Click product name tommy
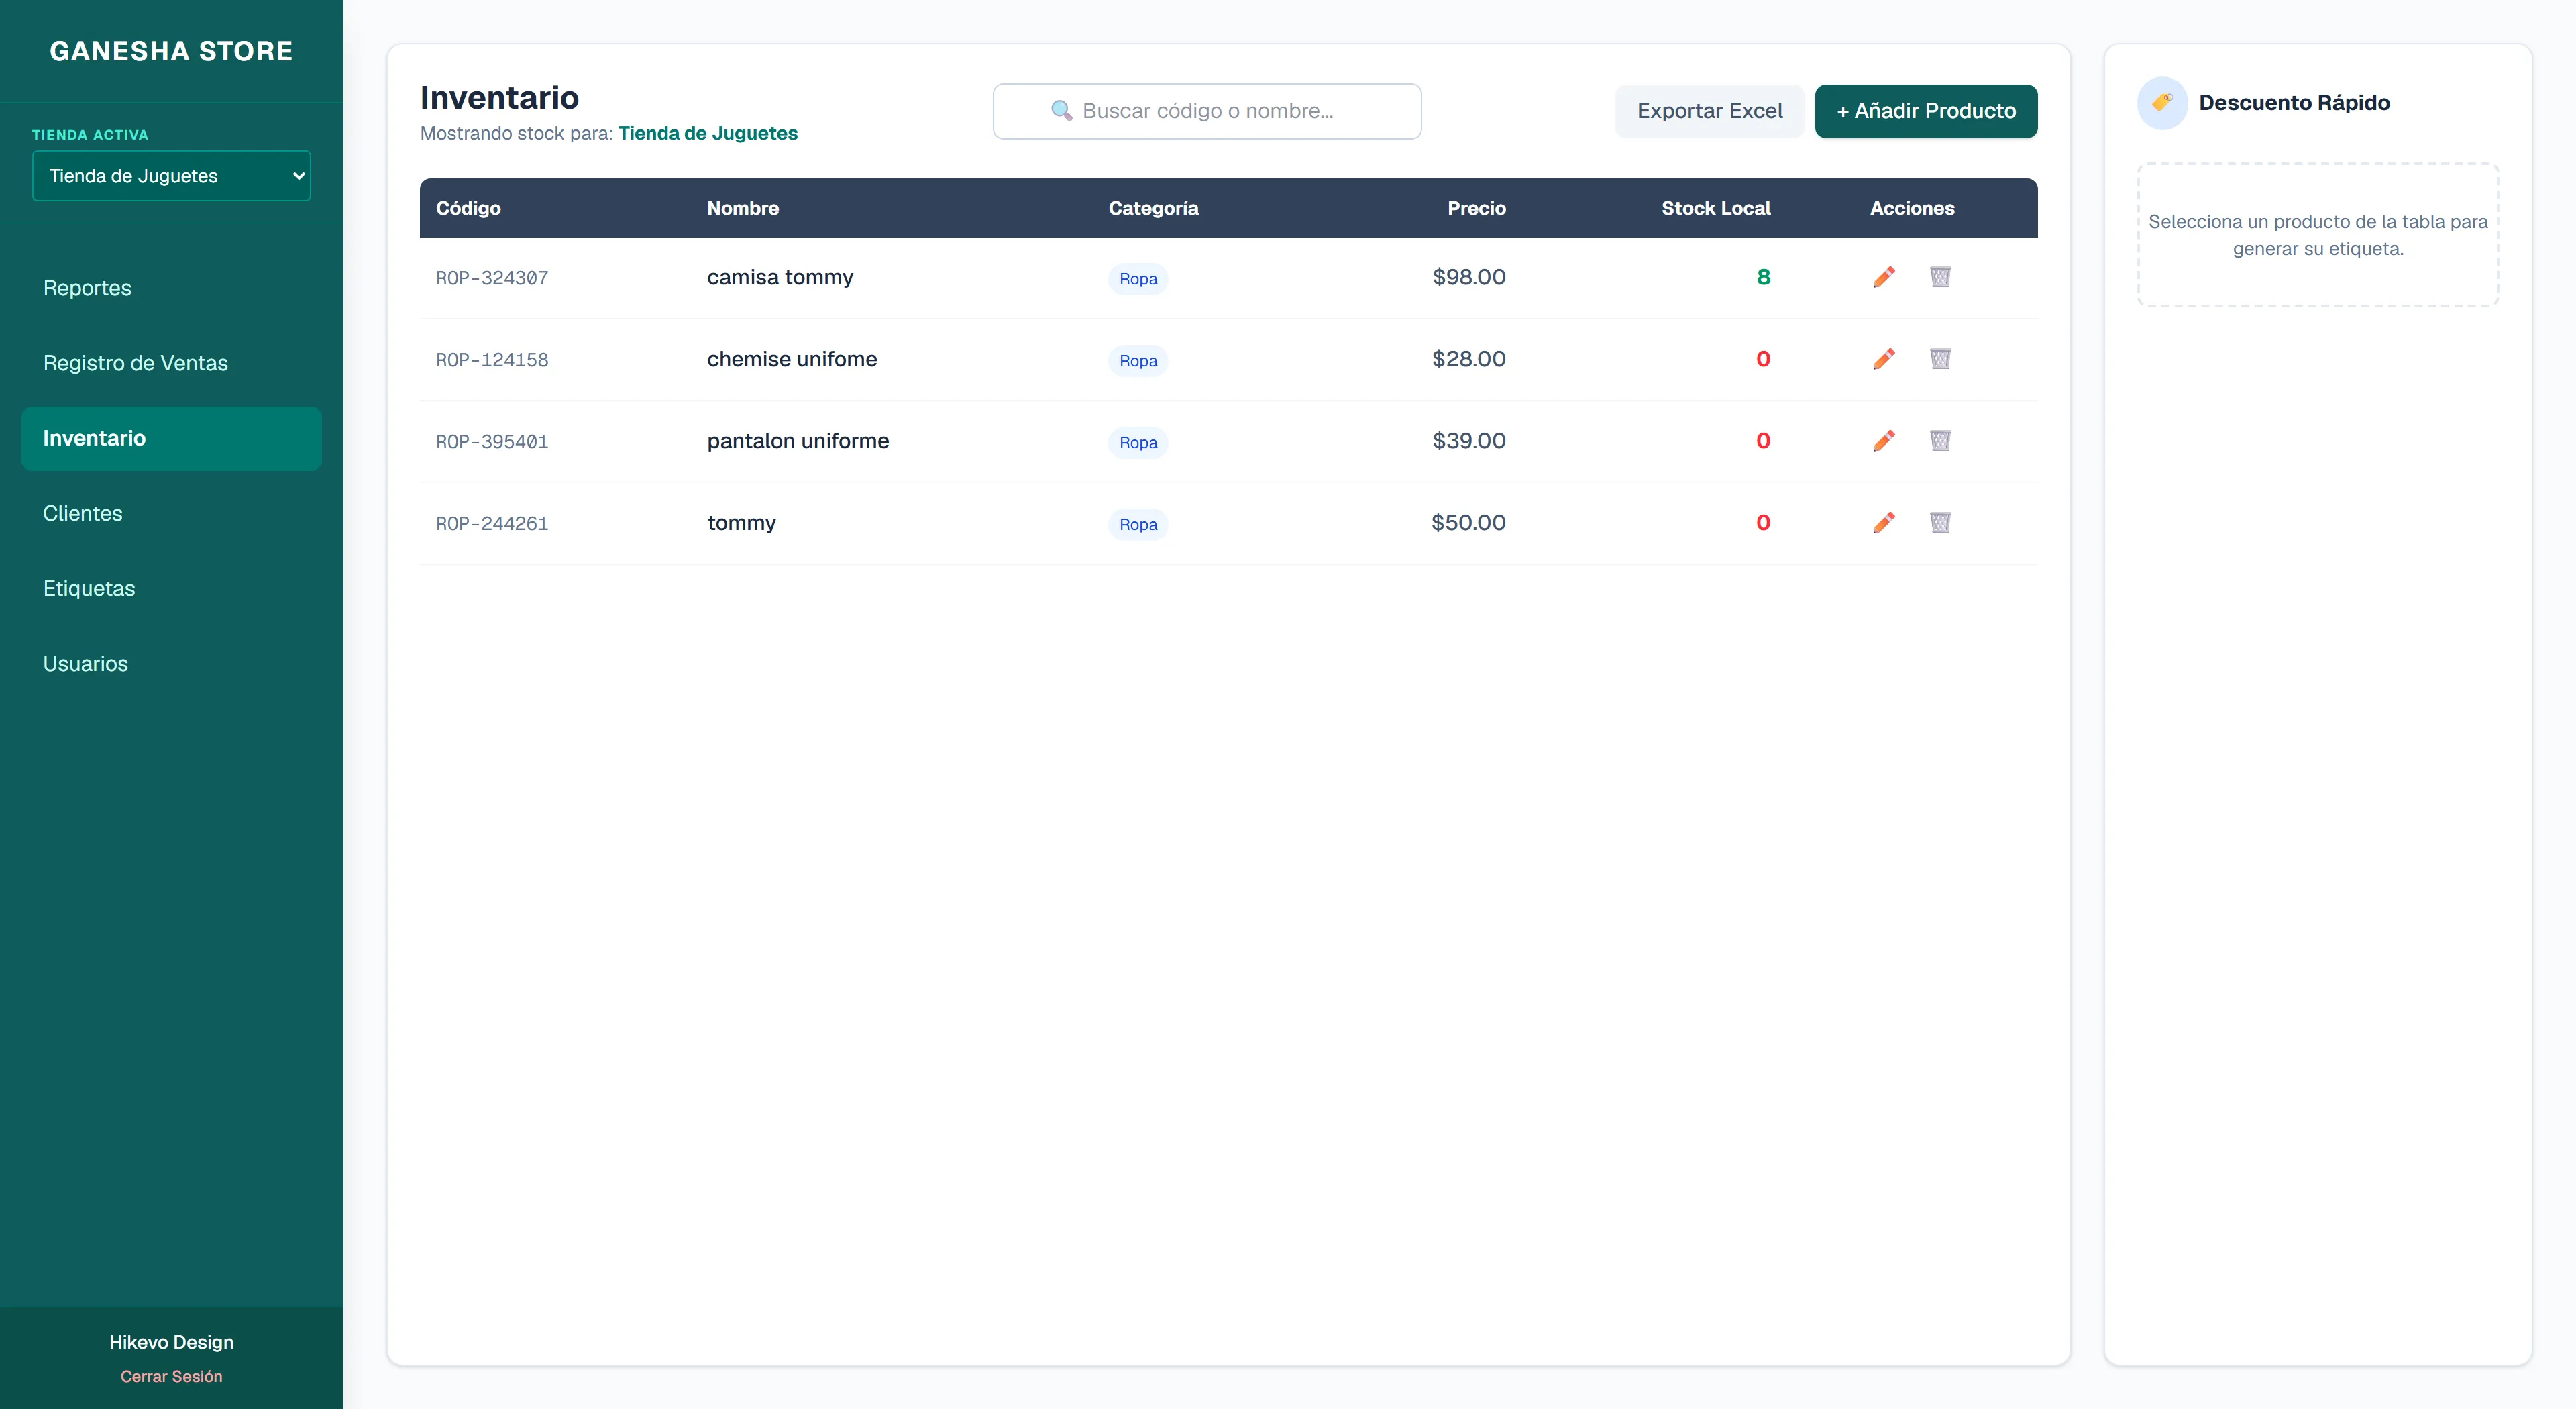Screen dimensions: 2576x1409 [741, 523]
